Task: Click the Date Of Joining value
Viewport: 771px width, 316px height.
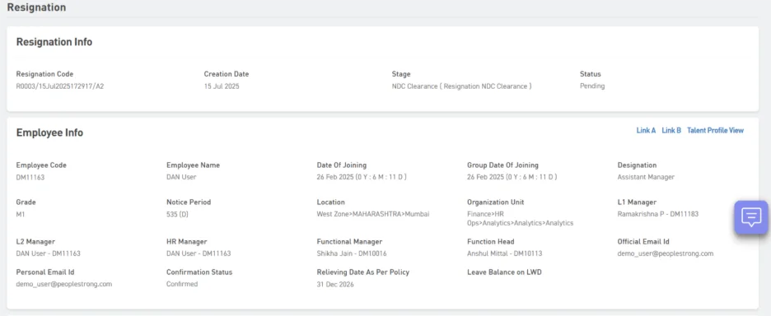Action: point(362,177)
